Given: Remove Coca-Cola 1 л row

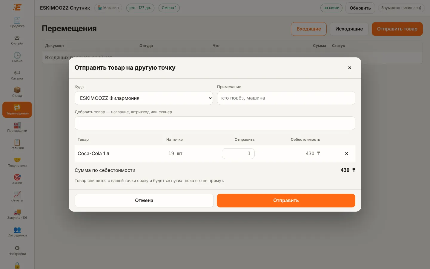Looking at the screenshot, I should pyautogui.click(x=346, y=154).
